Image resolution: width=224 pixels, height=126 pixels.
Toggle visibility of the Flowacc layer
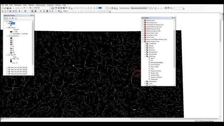click(9, 28)
